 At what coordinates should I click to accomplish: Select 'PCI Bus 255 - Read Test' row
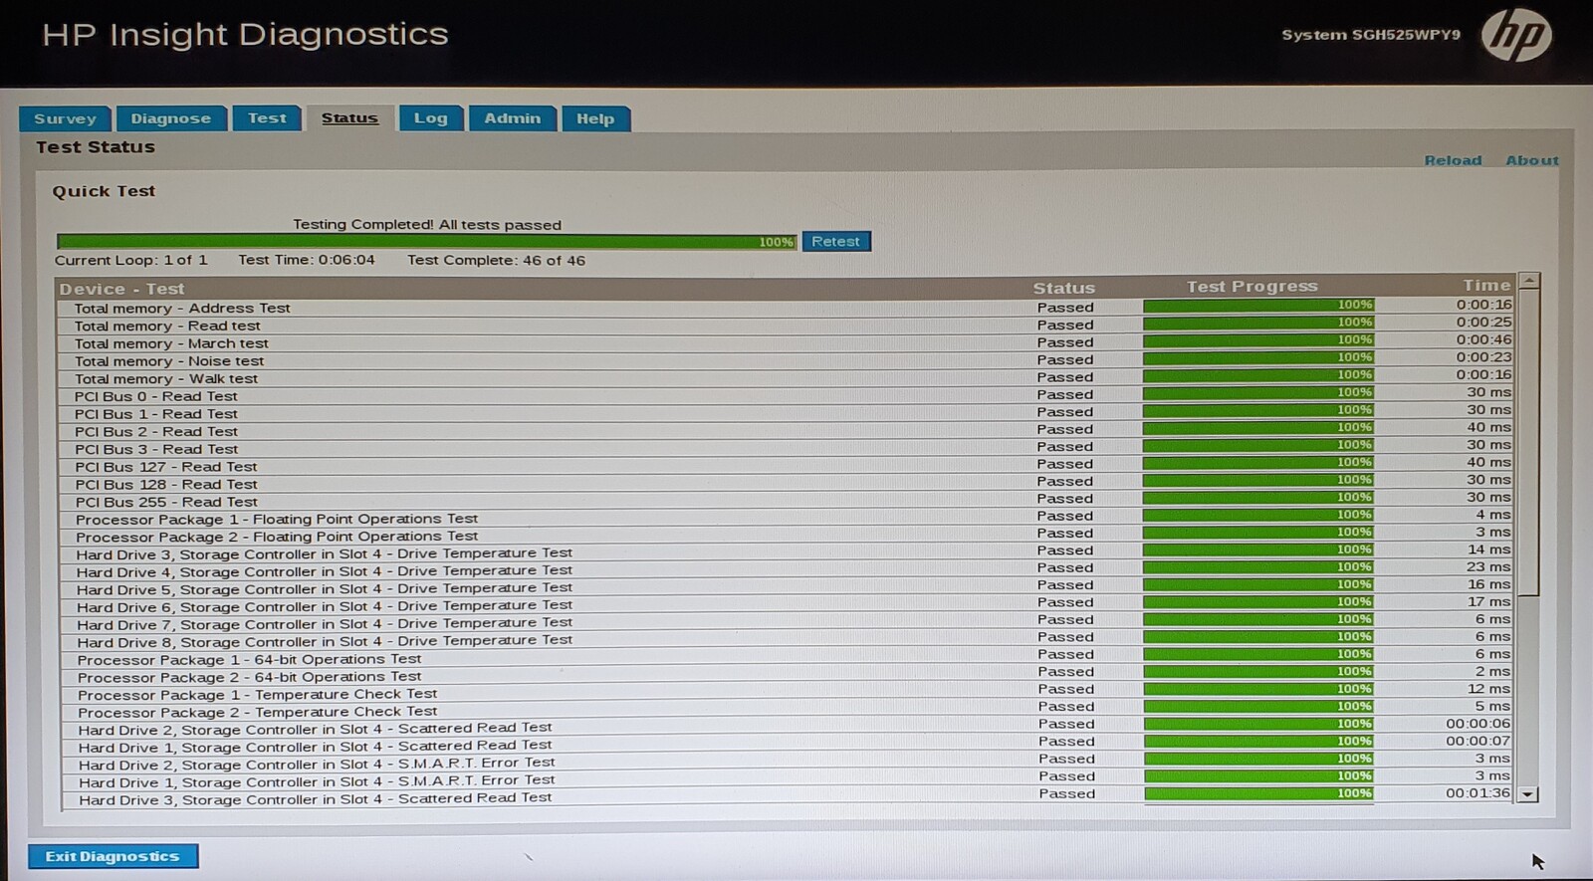(x=786, y=502)
